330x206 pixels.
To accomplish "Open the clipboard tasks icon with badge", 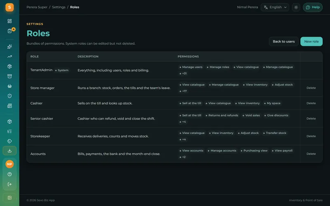I will pyautogui.click(x=9, y=31).
